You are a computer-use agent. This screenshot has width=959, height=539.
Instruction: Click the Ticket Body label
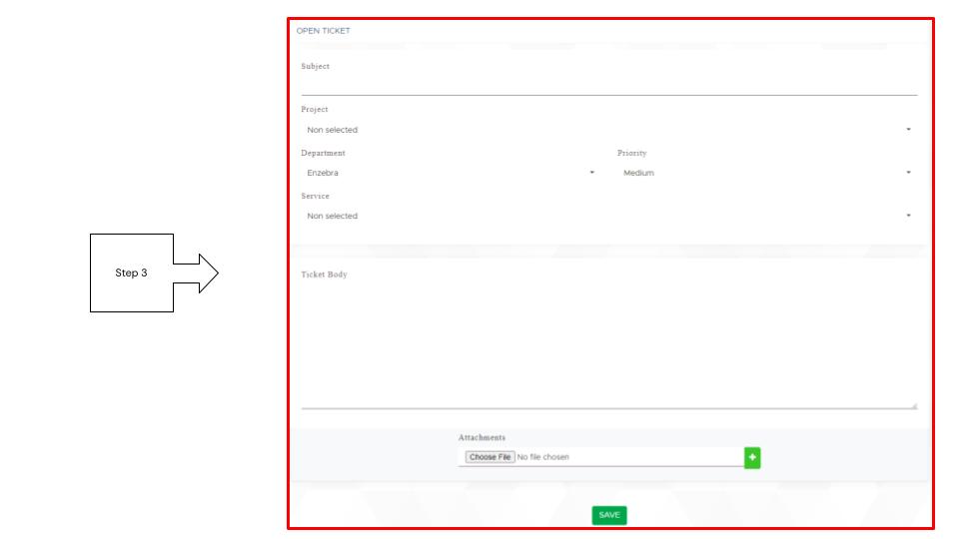click(324, 274)
